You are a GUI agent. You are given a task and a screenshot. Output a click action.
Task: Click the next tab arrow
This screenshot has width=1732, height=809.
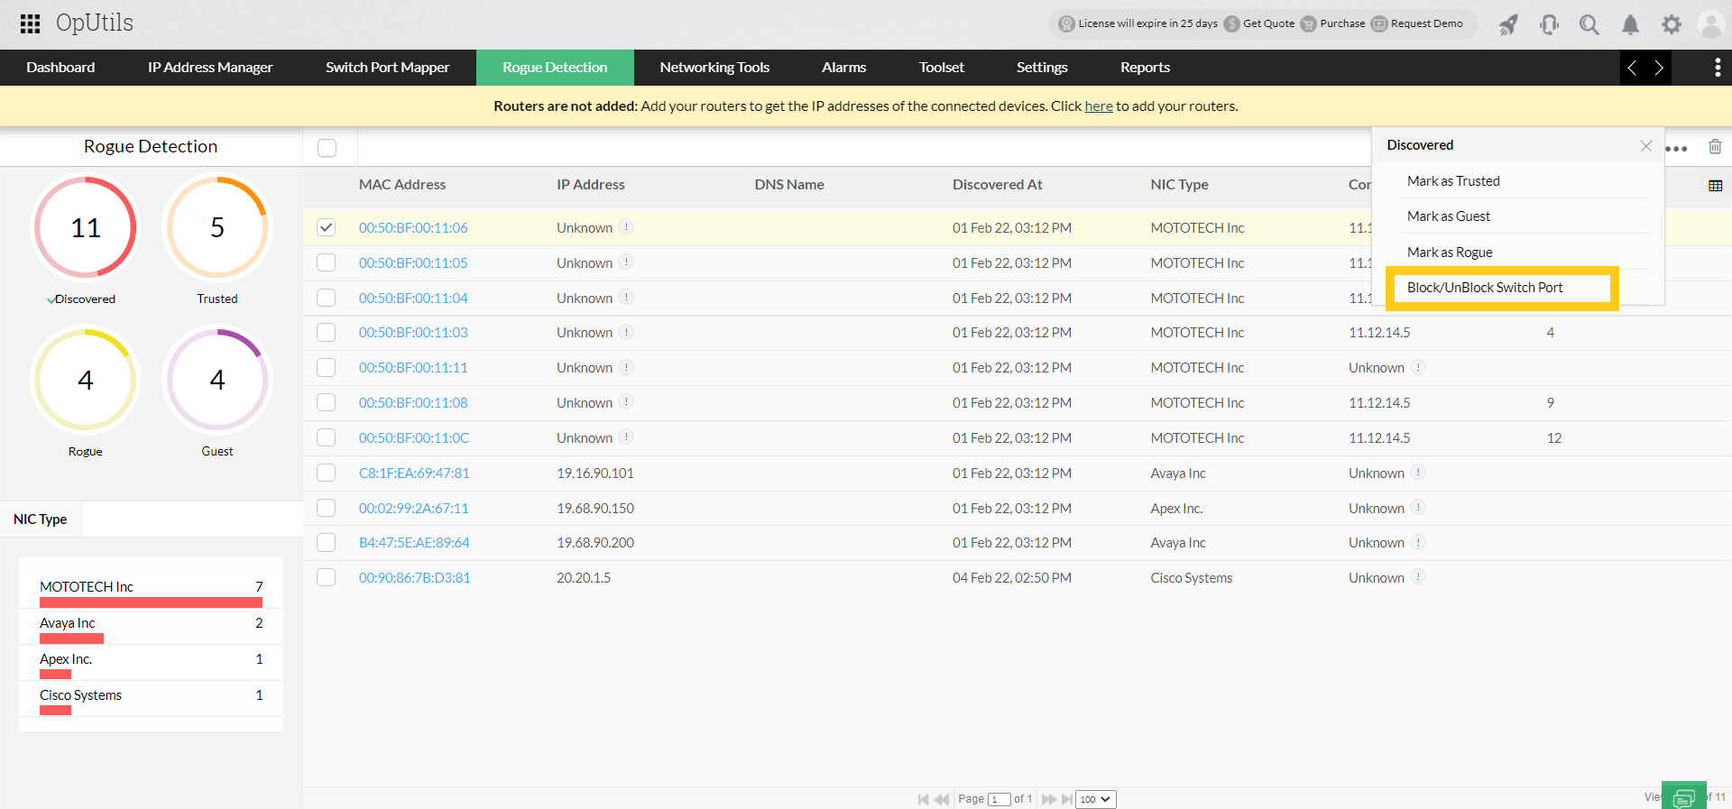pos(1658,68)
